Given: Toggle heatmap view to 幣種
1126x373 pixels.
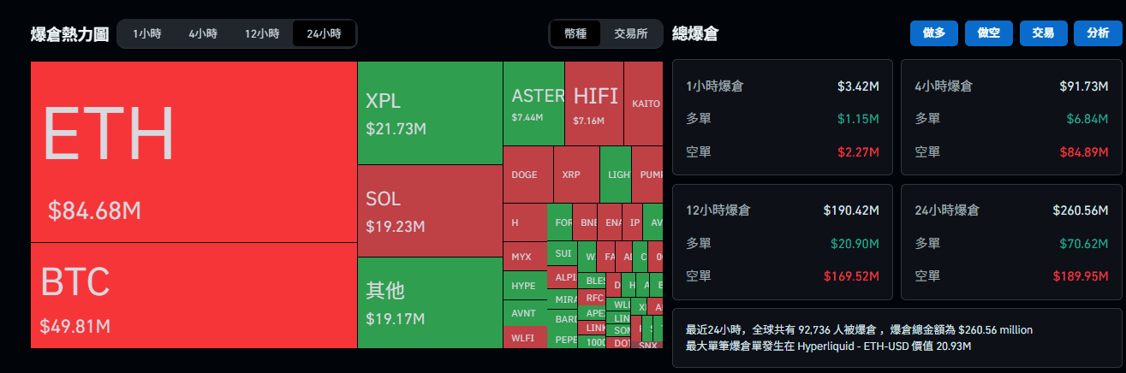Looking at the screenshot, I should tap(575, 34).
